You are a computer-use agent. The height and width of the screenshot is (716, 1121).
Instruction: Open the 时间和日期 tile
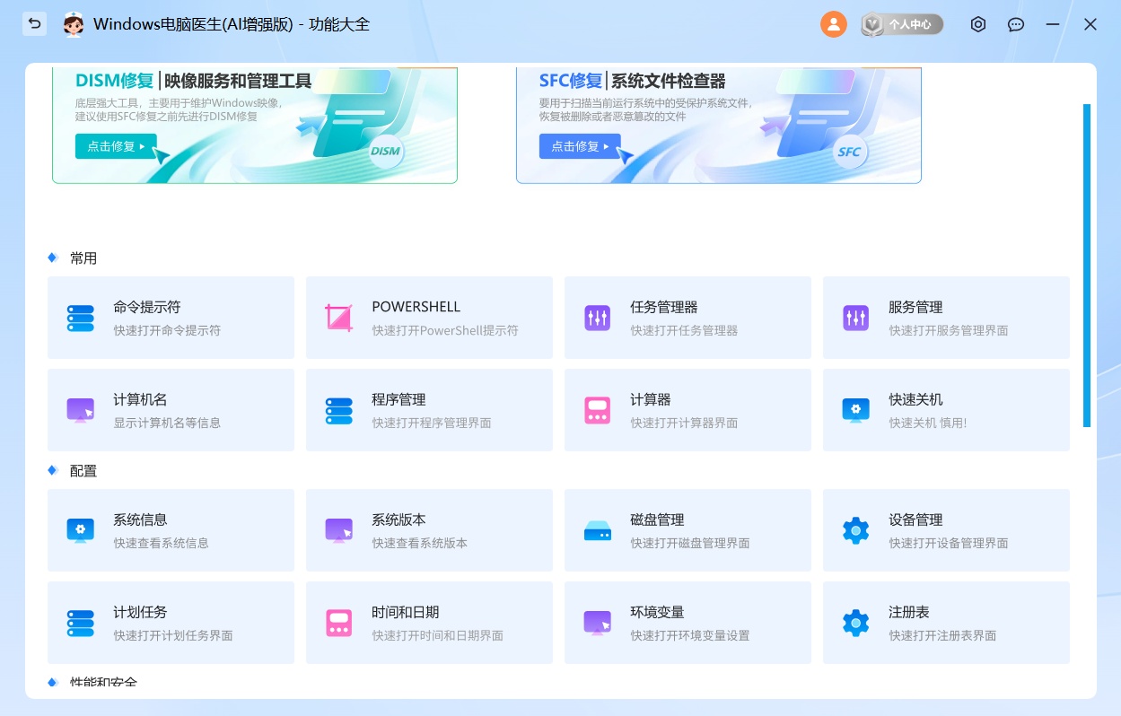[x=429, y=623]
